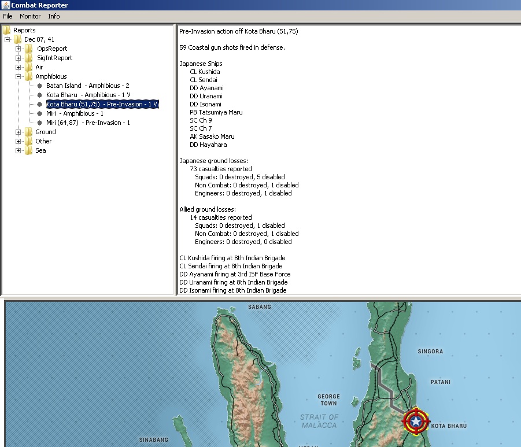Expand the Ground tree node
This screenshot has width=521, height=447.
[19, 132]
